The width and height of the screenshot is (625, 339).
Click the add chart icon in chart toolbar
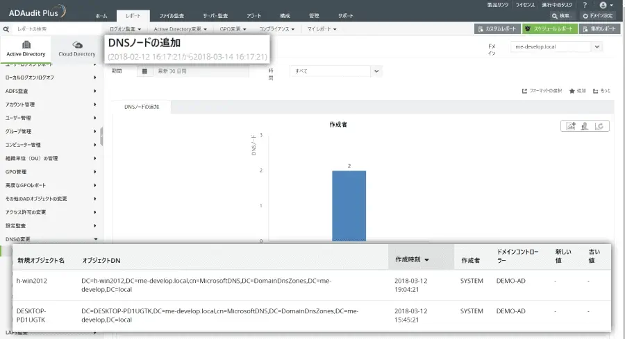tap(571, 126)
